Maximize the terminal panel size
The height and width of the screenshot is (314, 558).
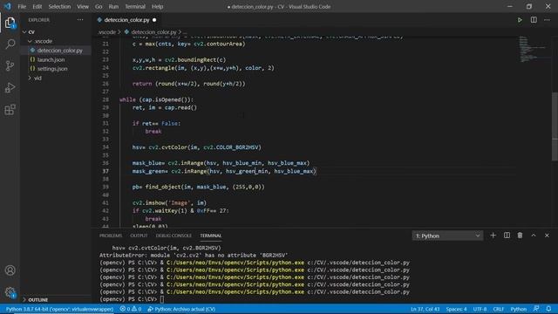click(x=534, y=235)
